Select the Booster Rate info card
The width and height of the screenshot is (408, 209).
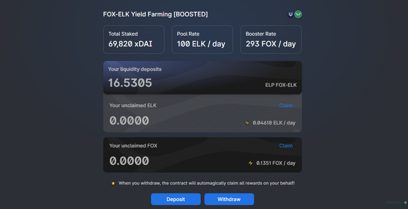[x=271, y=39]
